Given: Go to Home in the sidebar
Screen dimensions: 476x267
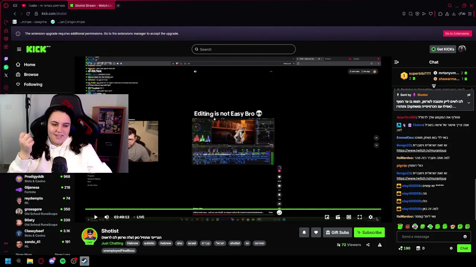Looking at the screenshot, I should click(25, 65).
